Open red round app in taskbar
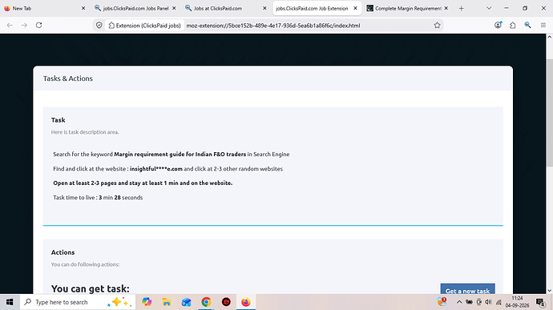This screenshot has width=553, height=310. point(226,302)
